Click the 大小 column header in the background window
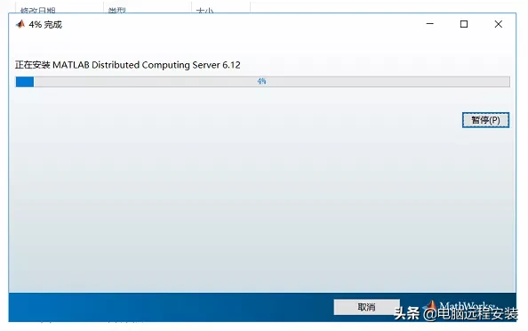This screenshot has width=528, height=331. (x=204, y=11)
